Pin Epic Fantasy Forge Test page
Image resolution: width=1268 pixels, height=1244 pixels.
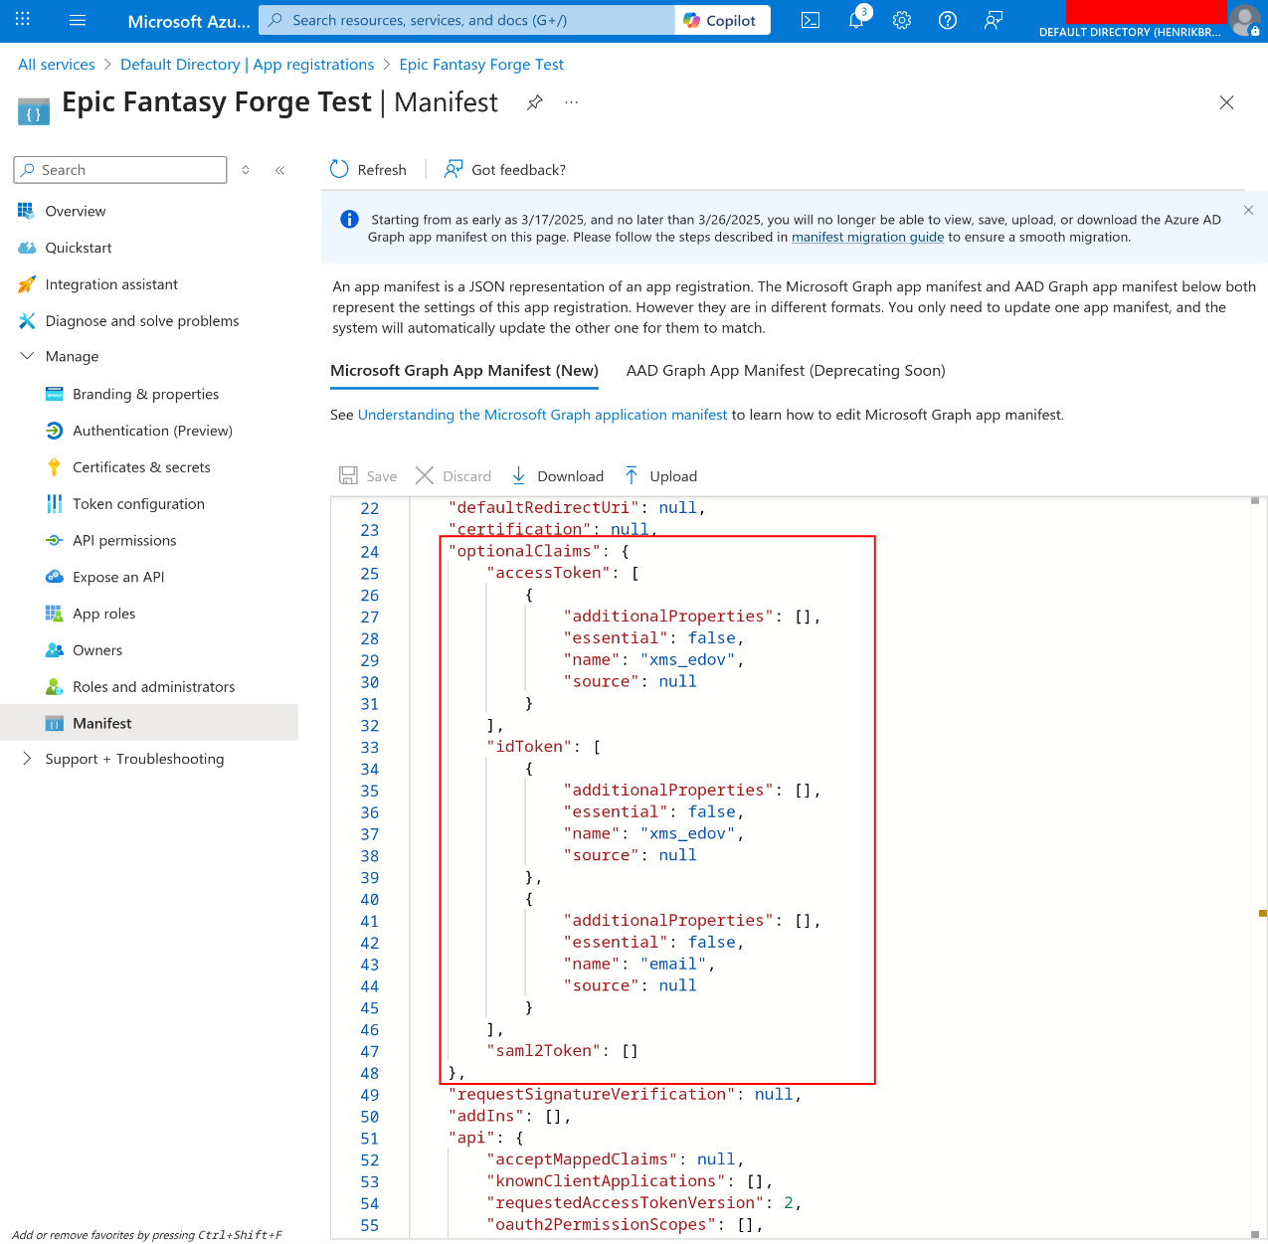click(x=534, y=101)
